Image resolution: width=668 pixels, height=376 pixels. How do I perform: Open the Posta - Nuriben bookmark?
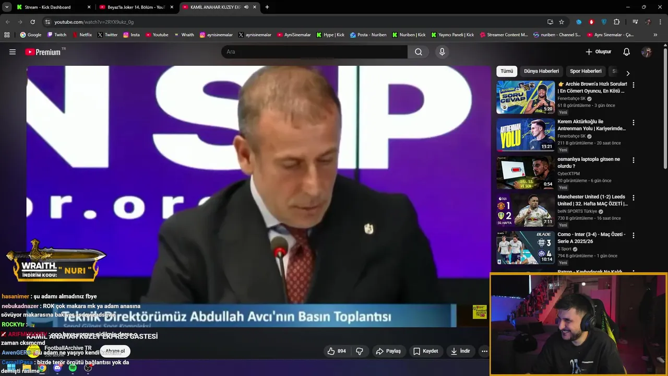(368, 35)
